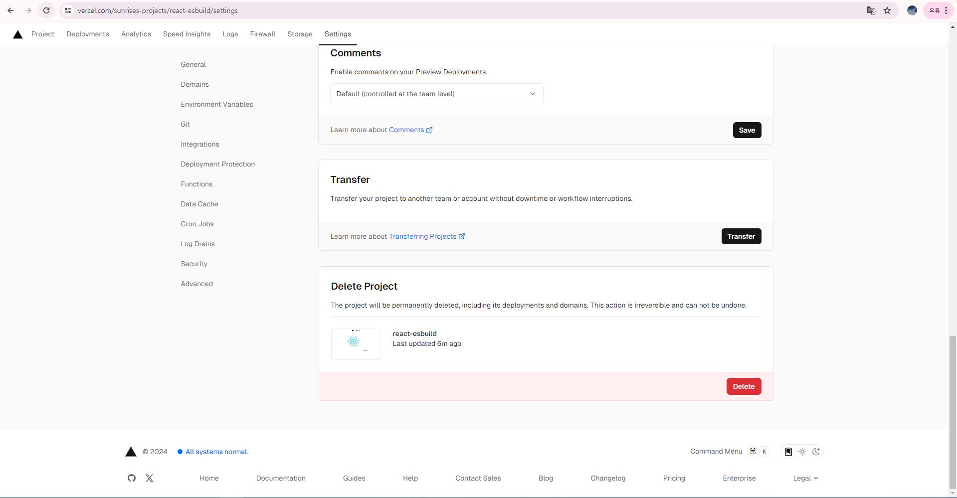Click the react-esbuild project thumbnail
Image resolution: width=957 pixels, height=498 pixels.
[x=356, y=344]
